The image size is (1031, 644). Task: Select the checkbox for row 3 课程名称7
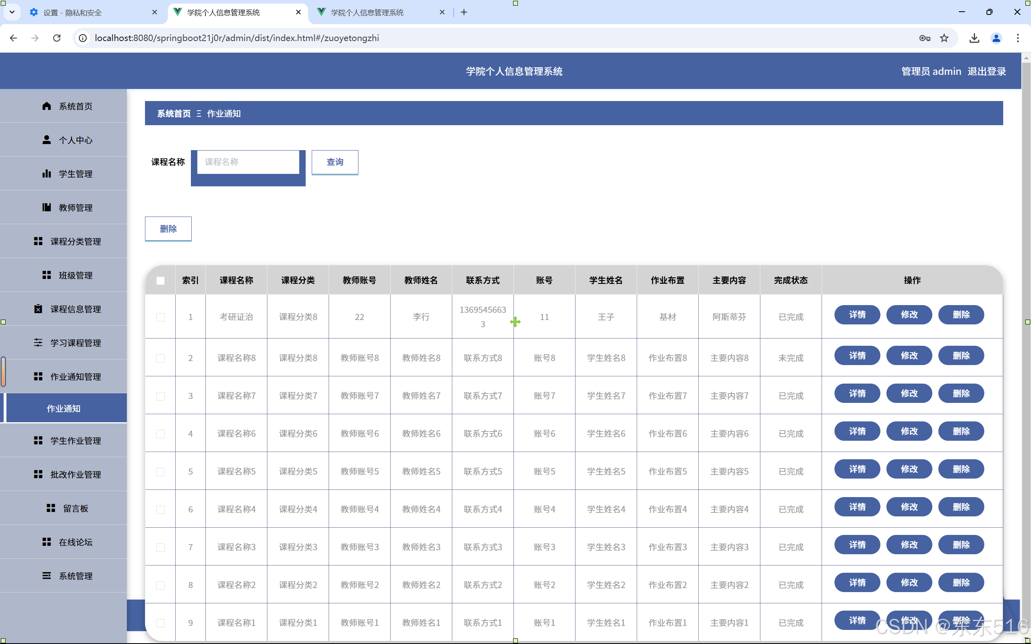(x=160, y=396)
